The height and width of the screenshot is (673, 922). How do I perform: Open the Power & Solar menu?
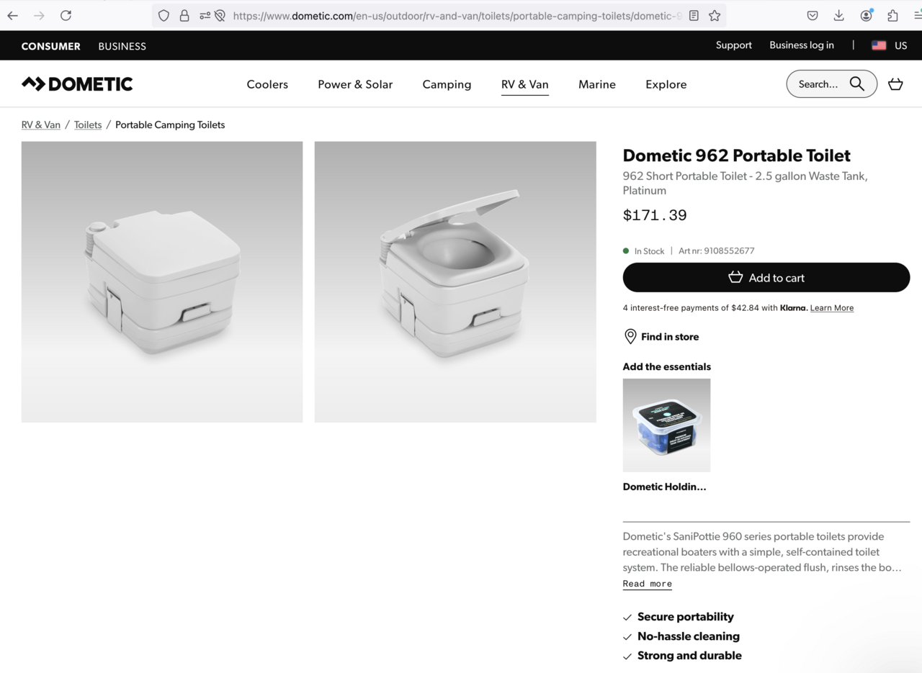355,84
